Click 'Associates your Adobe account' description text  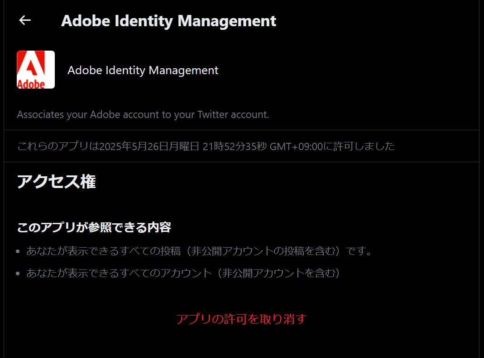point(143,115)
